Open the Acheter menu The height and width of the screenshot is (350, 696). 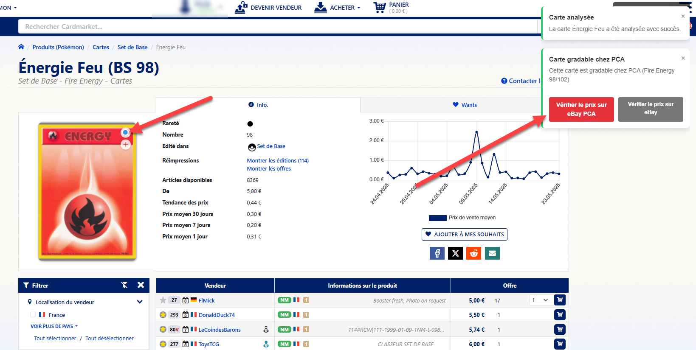(x=338, y=8)
